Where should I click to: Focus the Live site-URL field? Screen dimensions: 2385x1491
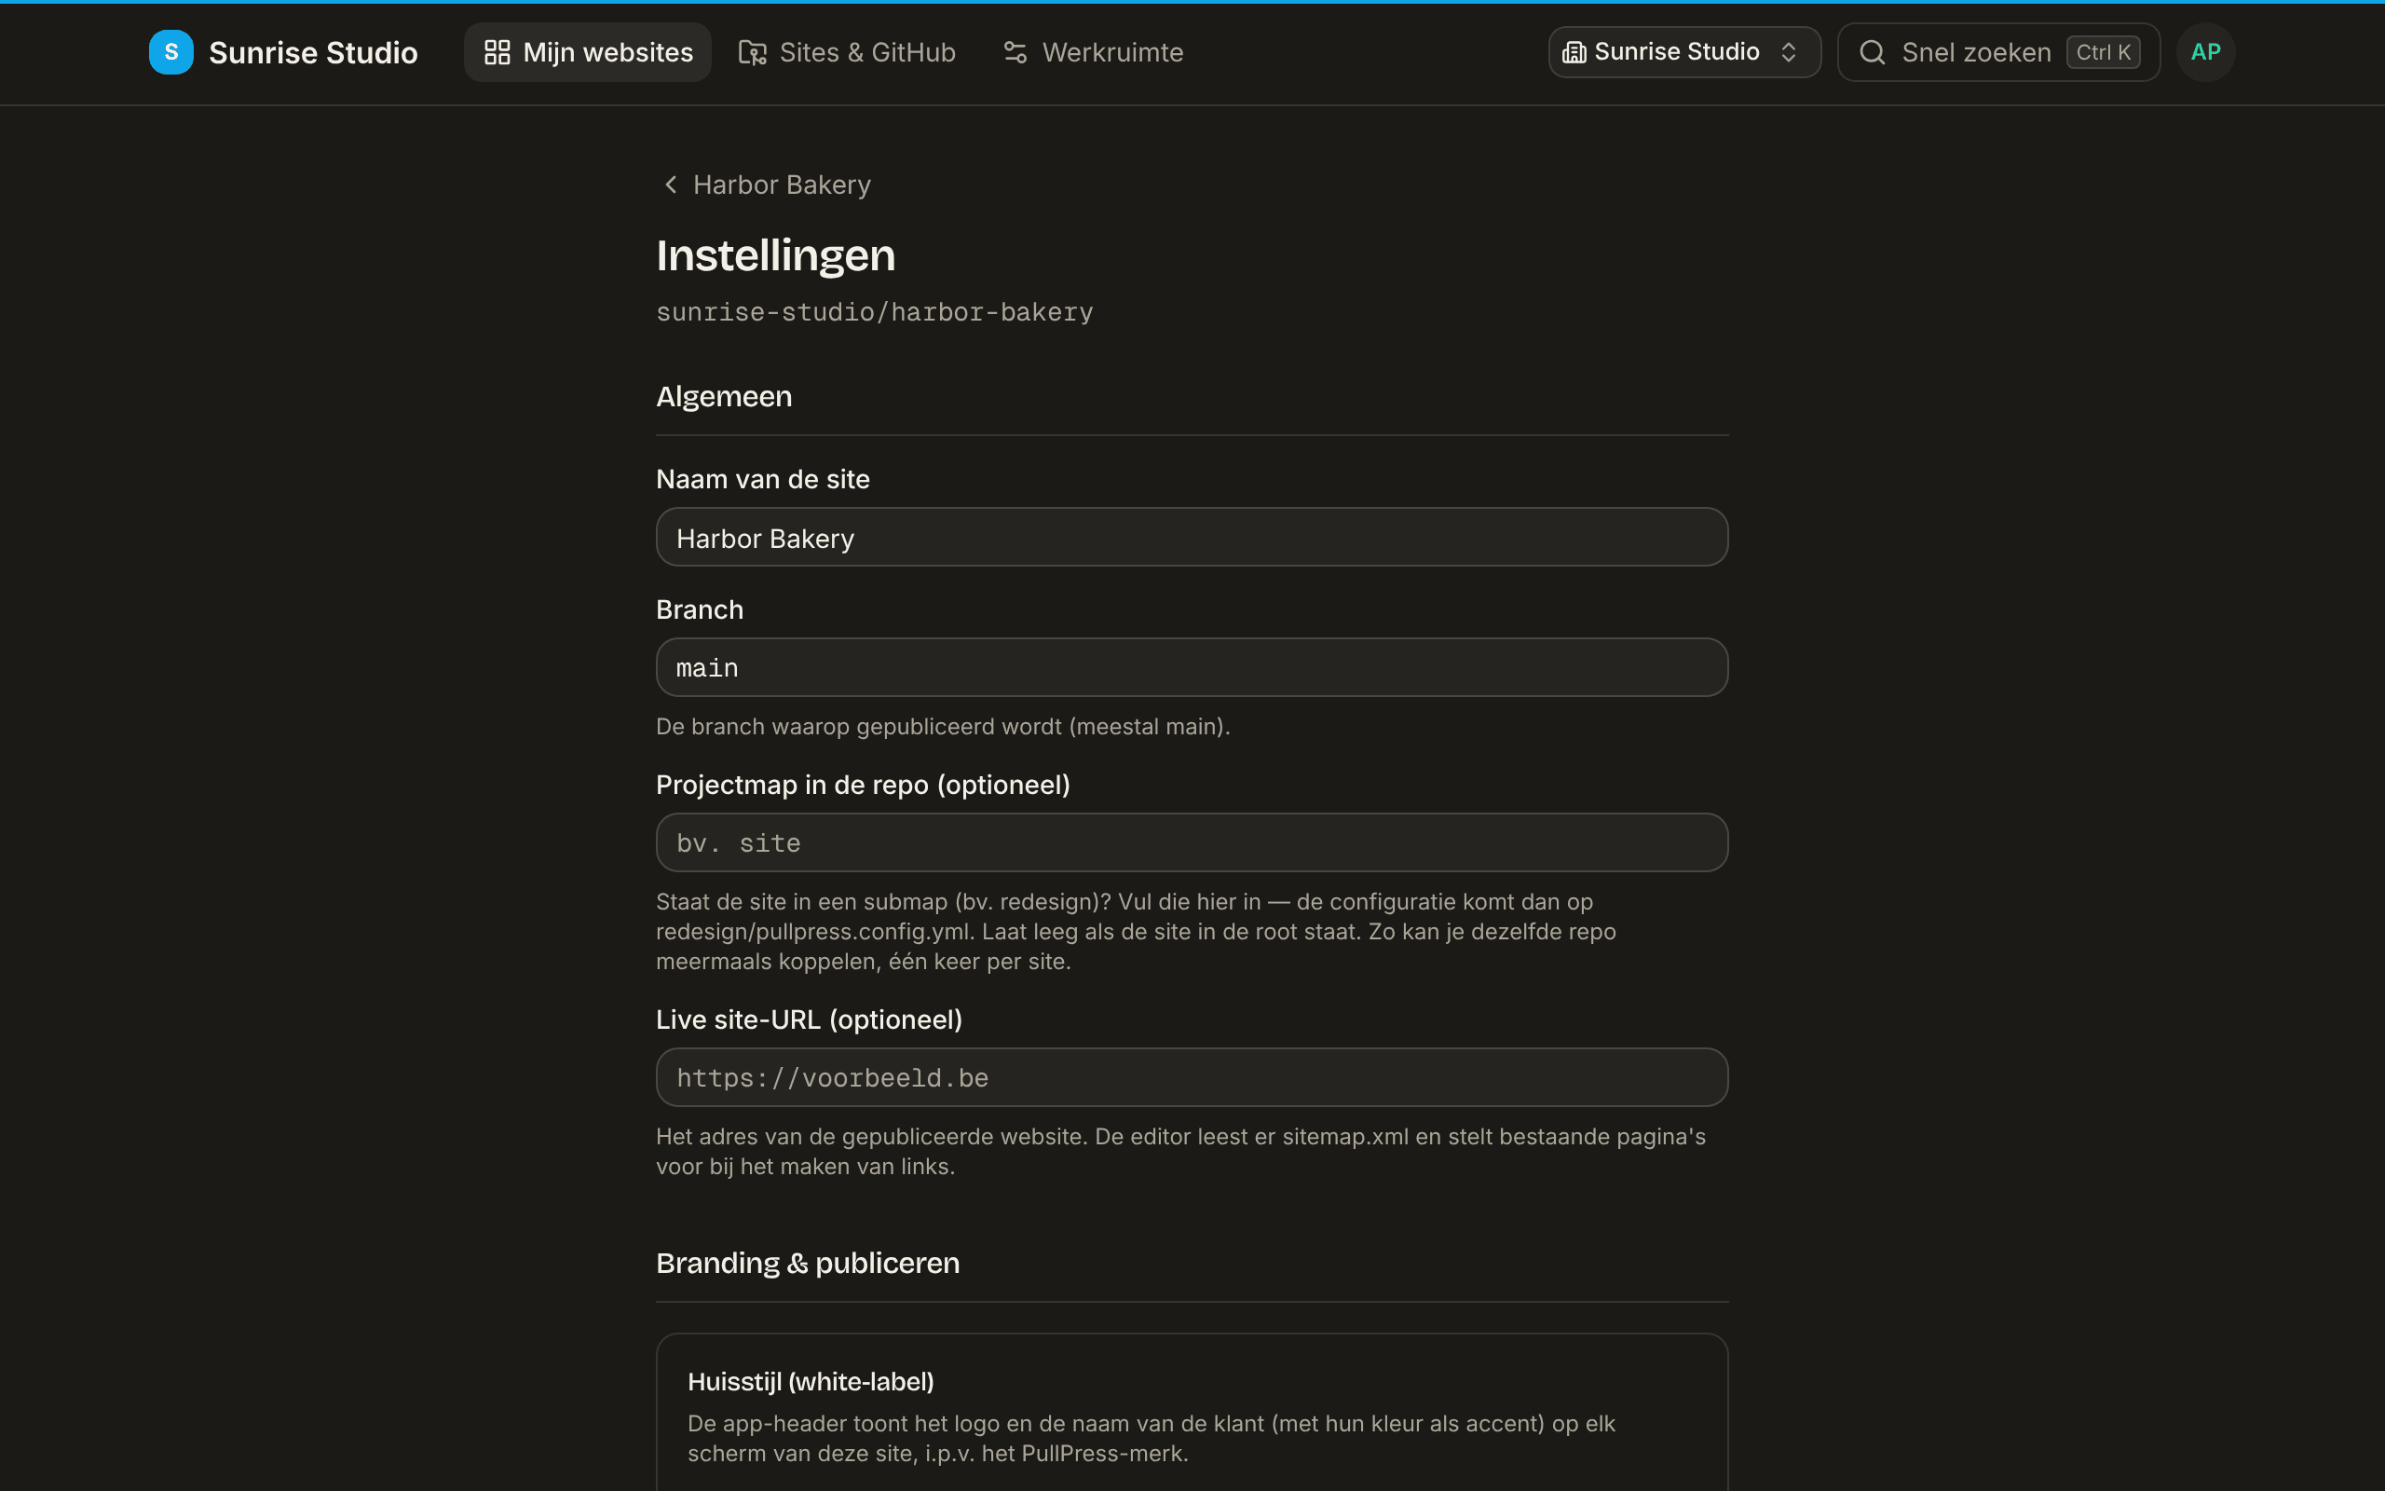(x=1192, y=1078)
